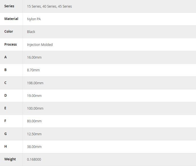Image resolution: width=196 pixels, height=166 pixels.
Task: Click the 0.168000 weight value
Action: pyautogui.click(x=34, y=159)
